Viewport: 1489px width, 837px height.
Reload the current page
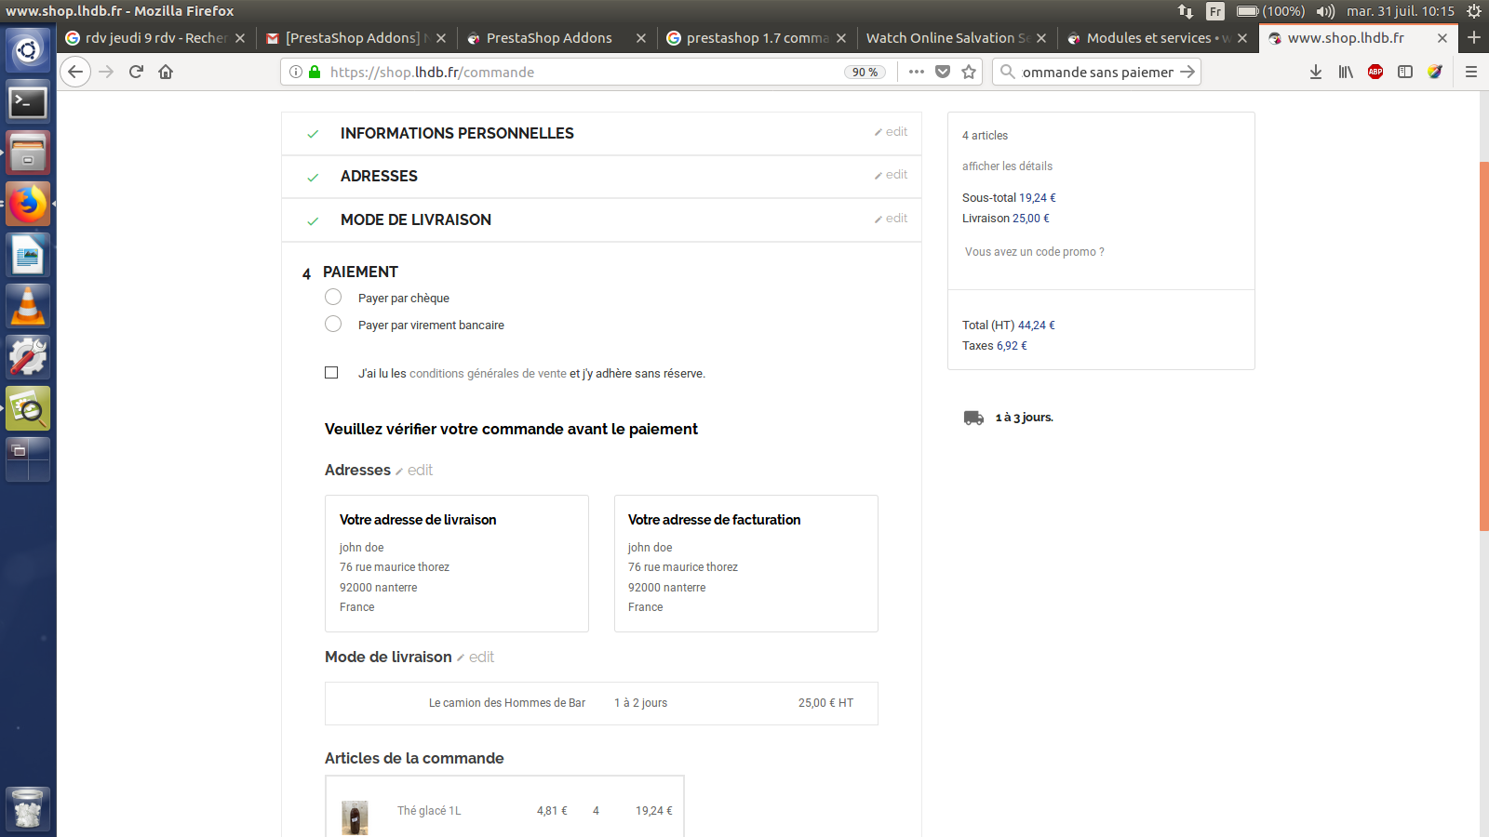(136, 72)
